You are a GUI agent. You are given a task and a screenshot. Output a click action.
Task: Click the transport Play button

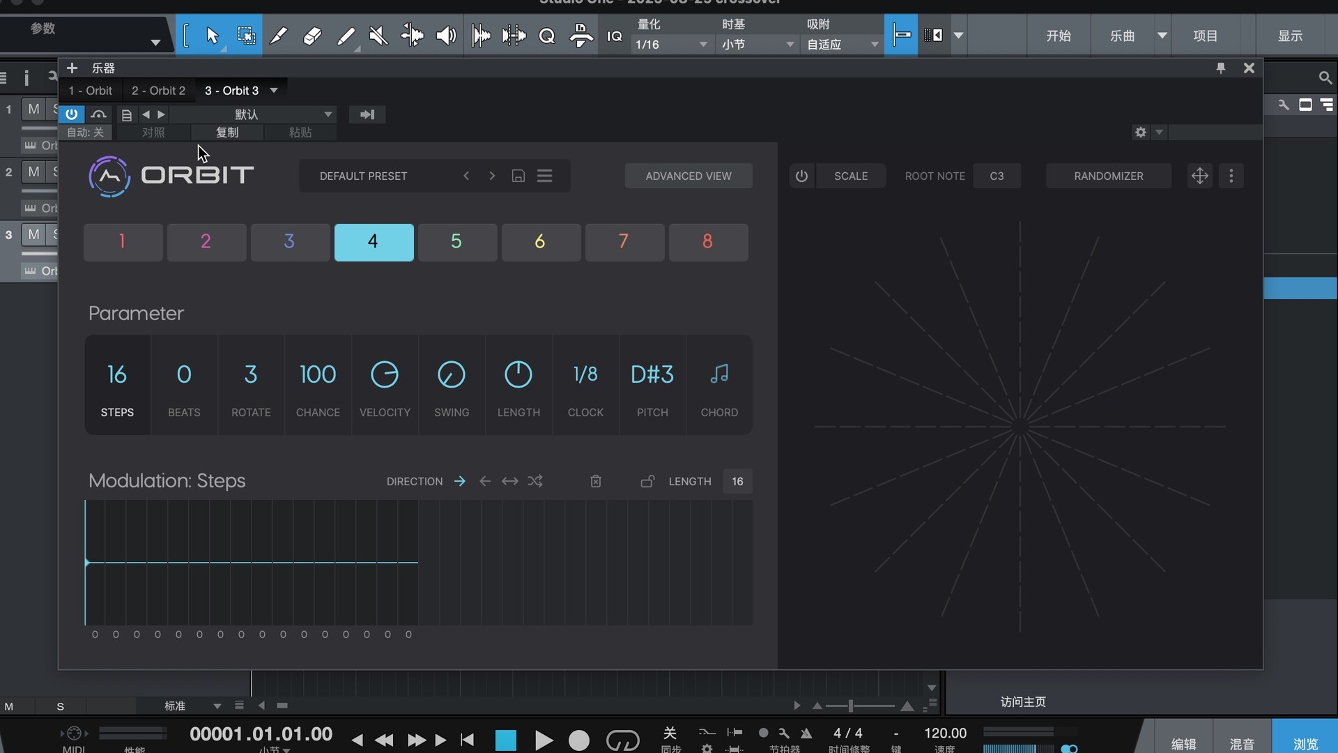[544, 740]
